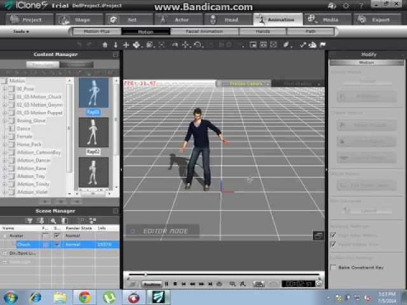Click the preferences gear icon in title bar
The height and width of the screenshot is (305, 407).
[x=346, y=6]
